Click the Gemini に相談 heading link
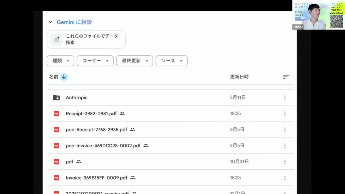The height and width of the screenshot is (194, 345). pyautogui.click(x=74, y=22)
